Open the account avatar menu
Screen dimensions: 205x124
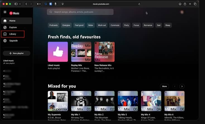(x=182, y=12)
